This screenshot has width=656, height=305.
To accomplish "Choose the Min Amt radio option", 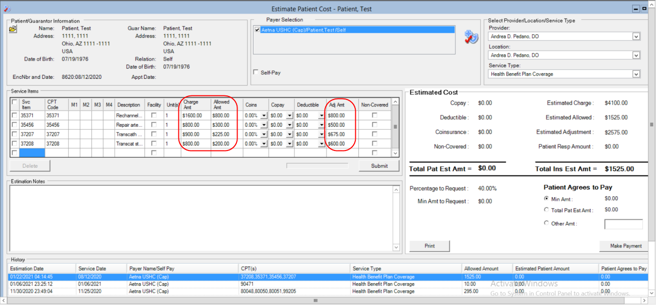I will point(546,198).
